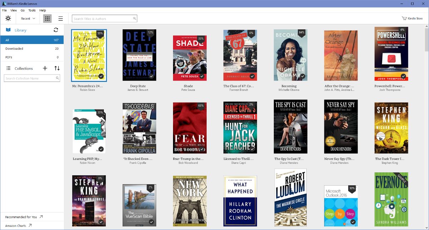Select The Matarese Circle cover
Screen dimensions: 429x230
pyautogui.click(x=291, y=197)
